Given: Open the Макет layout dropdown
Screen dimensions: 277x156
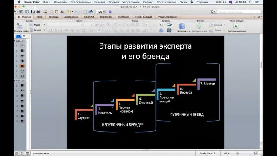Looking at the screenshot, I should click(44, 25).
